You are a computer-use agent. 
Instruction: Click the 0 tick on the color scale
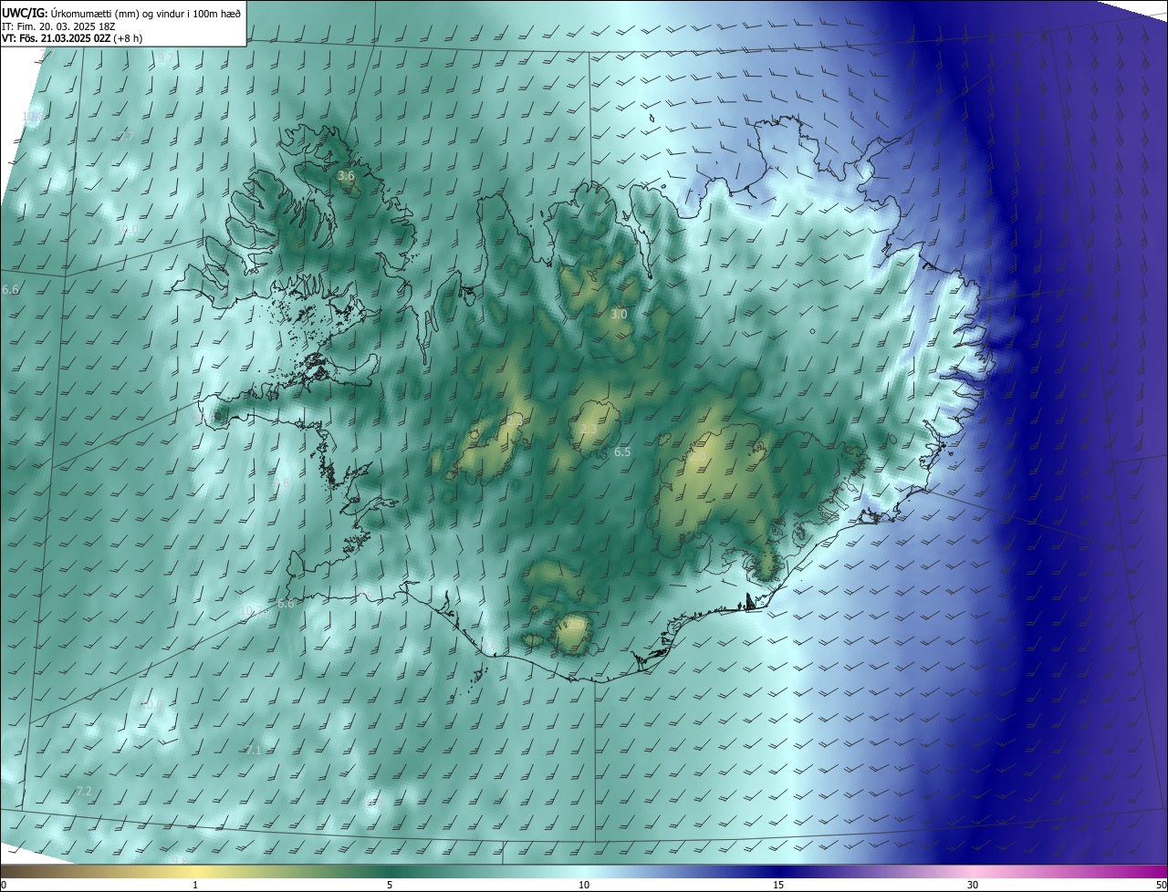4,885
